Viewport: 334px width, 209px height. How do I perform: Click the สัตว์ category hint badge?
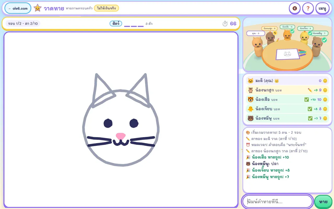pyautogui.click(x=116, y=24)
